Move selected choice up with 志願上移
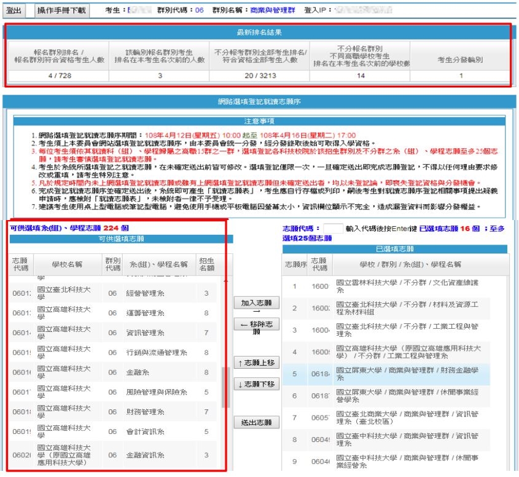Viewport: 519px width, 477px height. [257, 363]
